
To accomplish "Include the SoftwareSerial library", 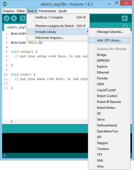I will (x=109, y=125).
